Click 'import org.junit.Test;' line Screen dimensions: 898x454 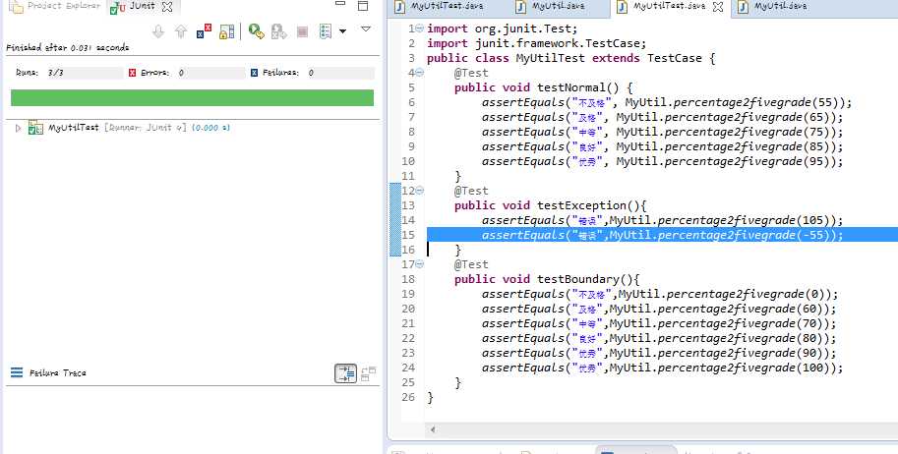pos(503,28)
